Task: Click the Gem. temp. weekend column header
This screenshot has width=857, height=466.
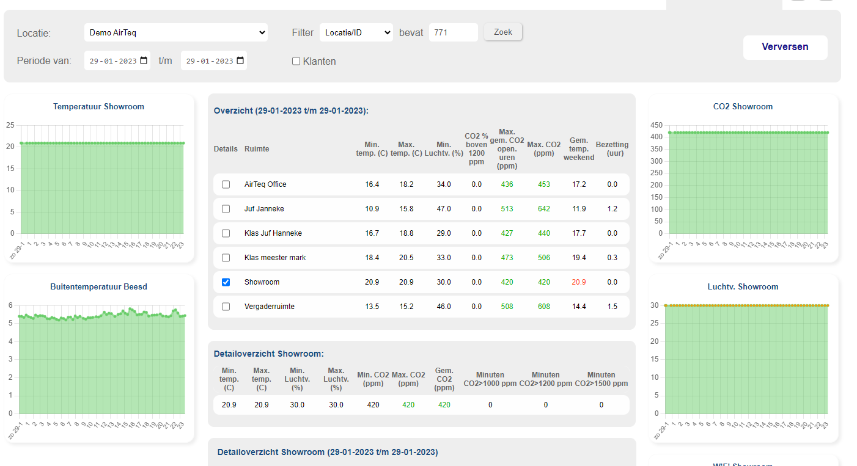Action: (579, 149)
